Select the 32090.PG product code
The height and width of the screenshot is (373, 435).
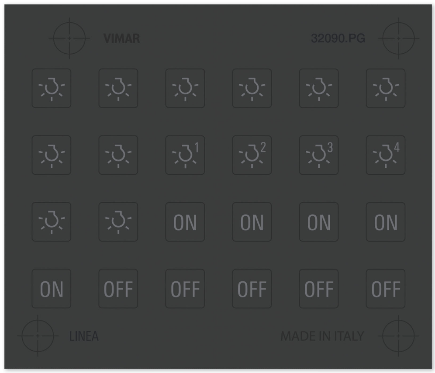338,38
